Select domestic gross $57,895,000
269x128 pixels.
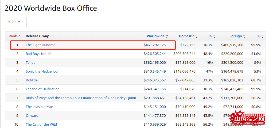185,62
